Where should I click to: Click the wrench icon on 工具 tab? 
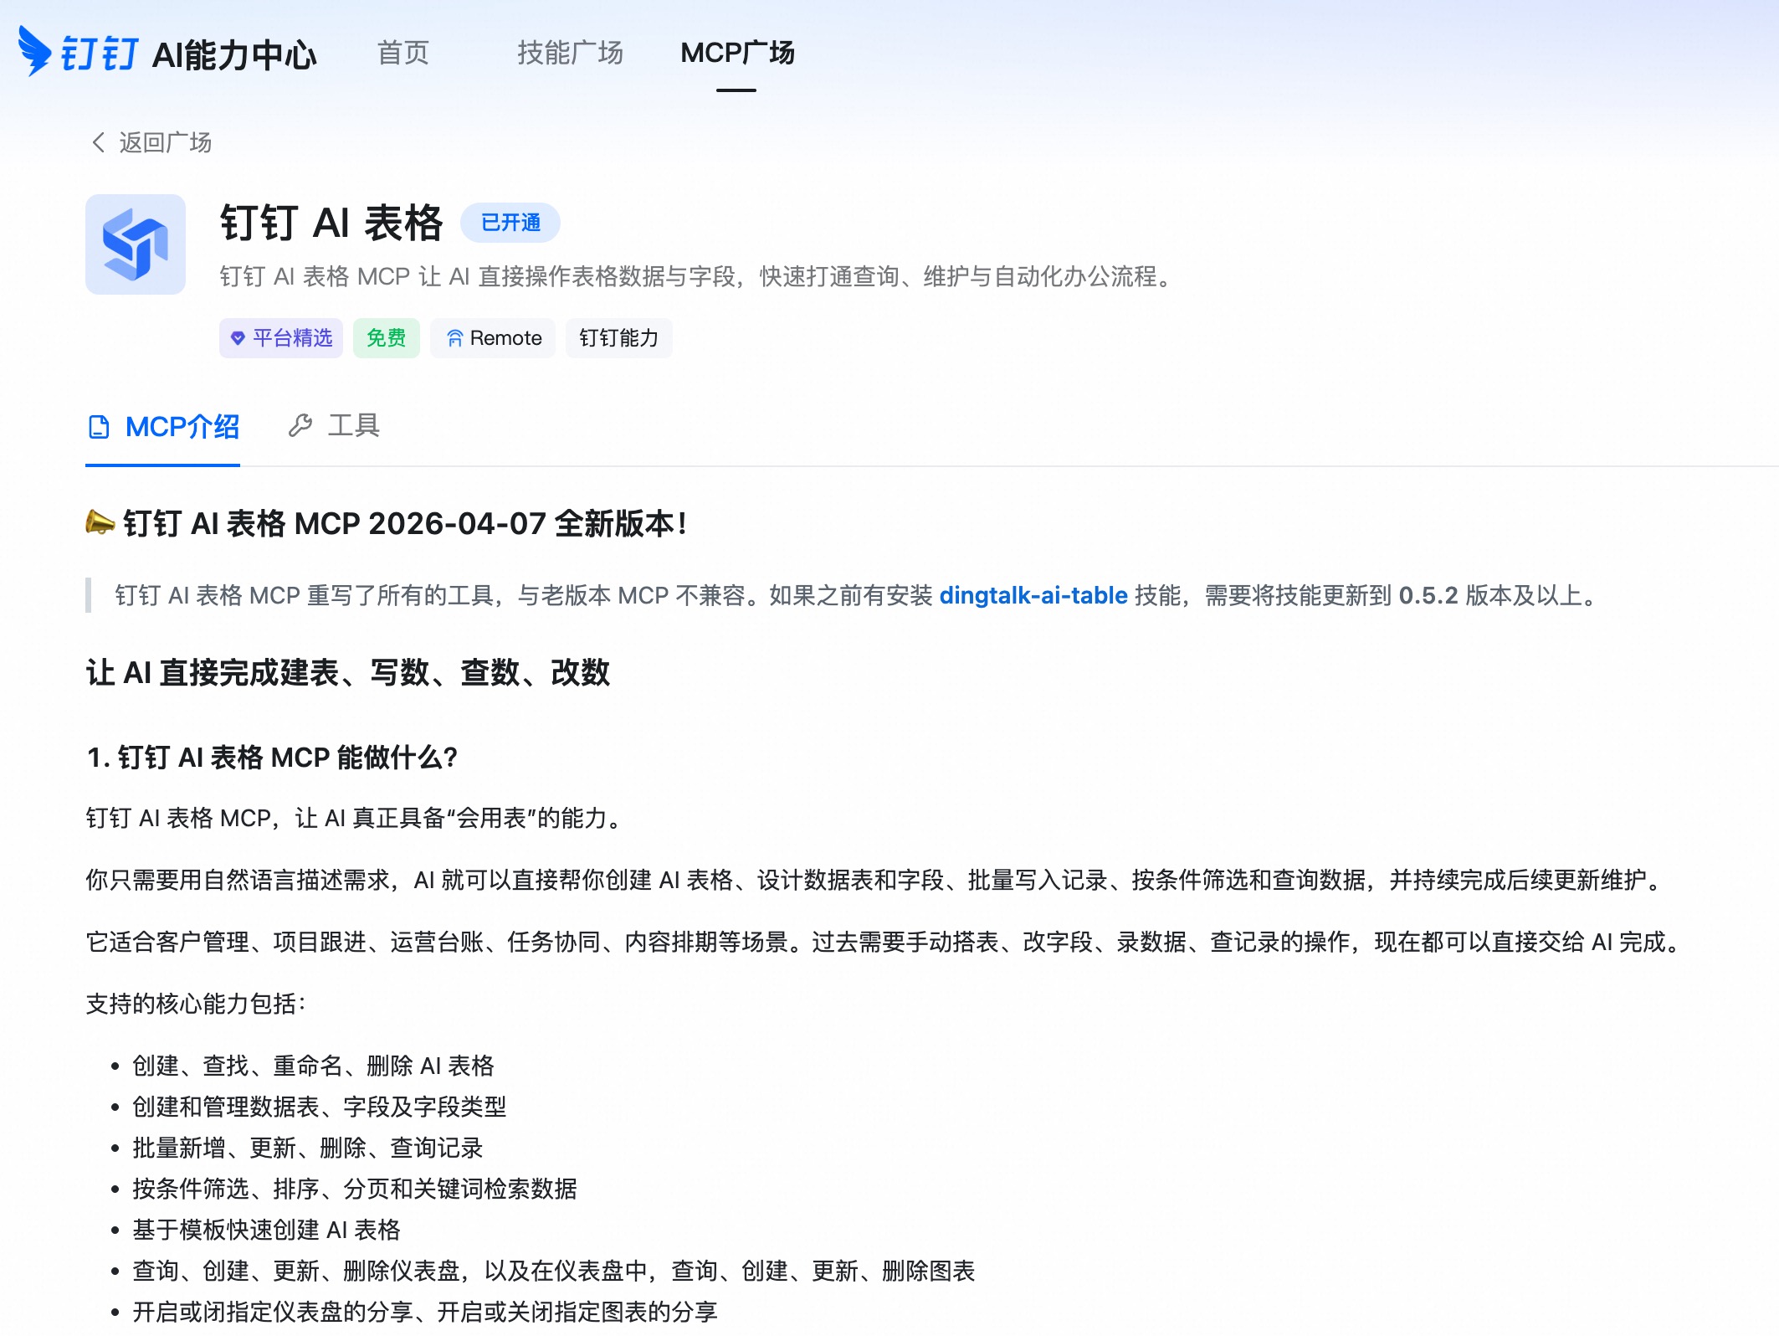(x=300, y=425)
